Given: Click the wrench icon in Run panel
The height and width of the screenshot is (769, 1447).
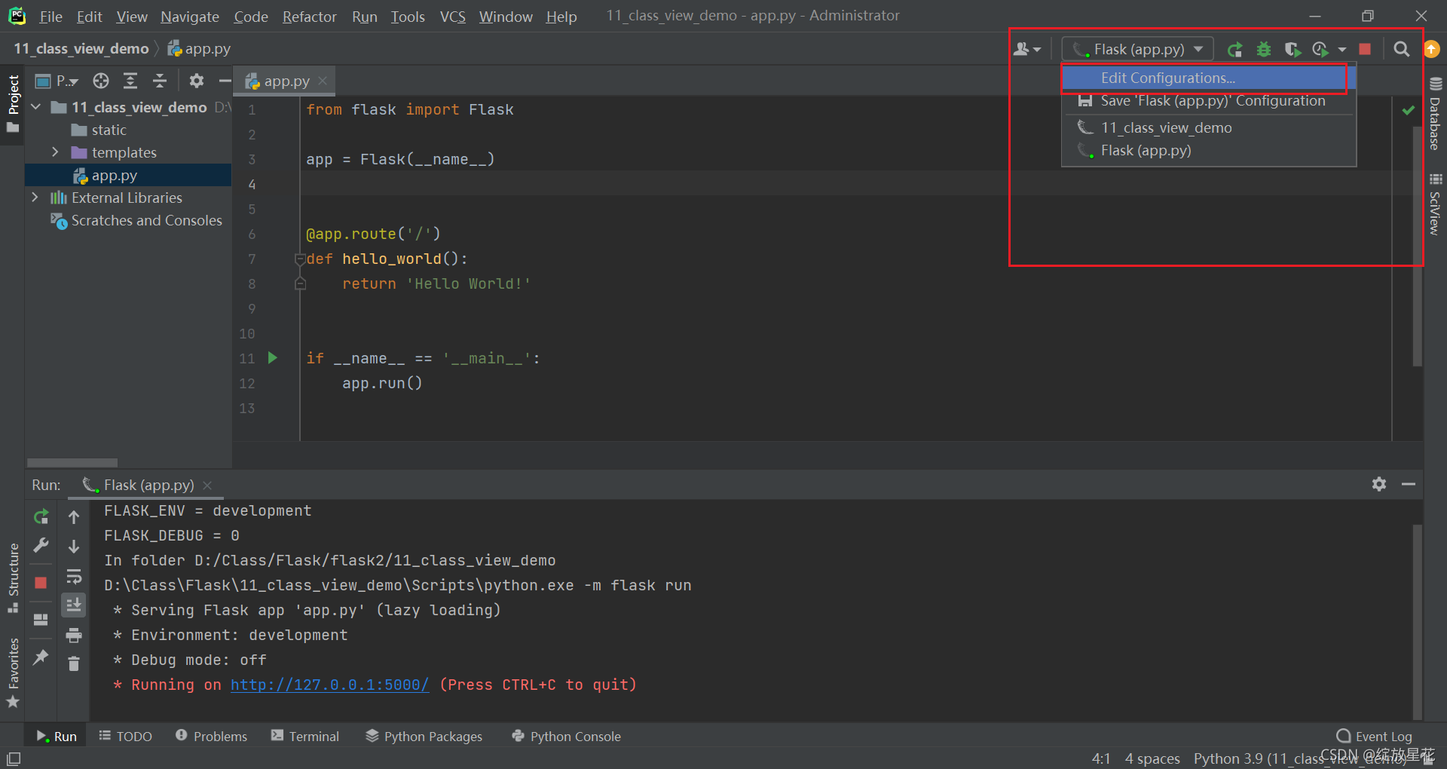Looking at the screenshot, I should pyautogui.click(x=41, y=546).
